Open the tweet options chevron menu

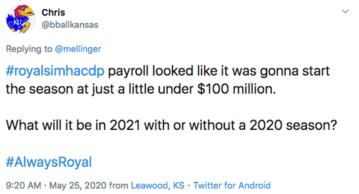346,12
